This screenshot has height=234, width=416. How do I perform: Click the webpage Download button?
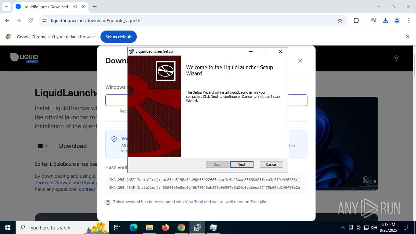[x=73, y=146]
